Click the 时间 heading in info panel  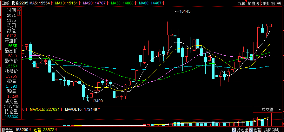pos(11,10)
